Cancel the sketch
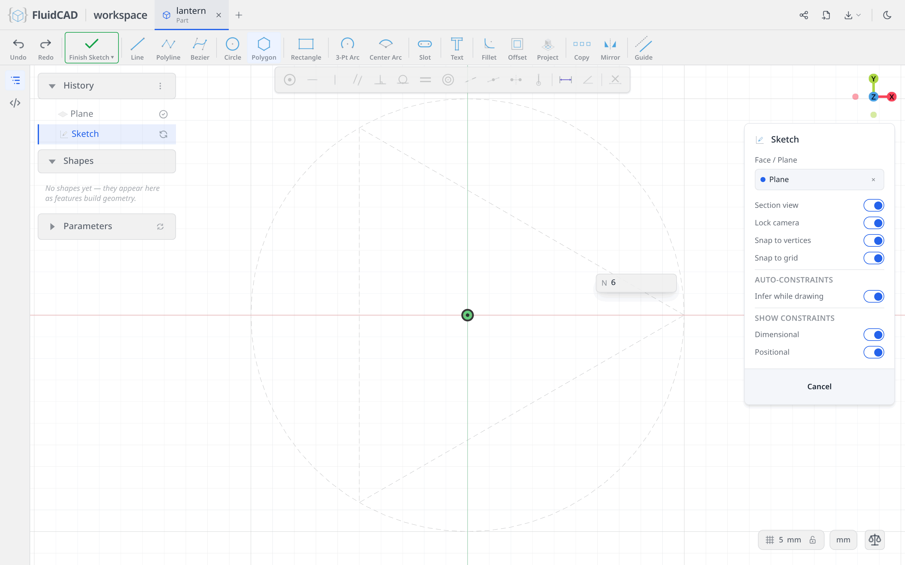Screen dimensions: 905x565 coord(819,386)
